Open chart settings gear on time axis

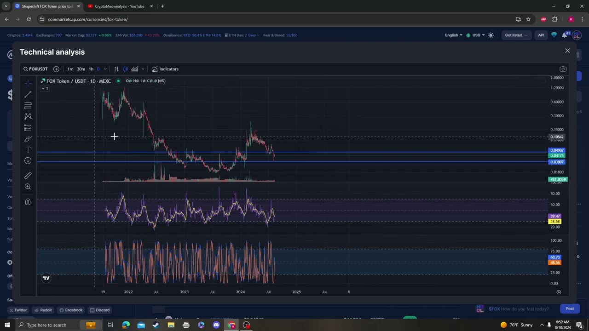coord(559,292)
